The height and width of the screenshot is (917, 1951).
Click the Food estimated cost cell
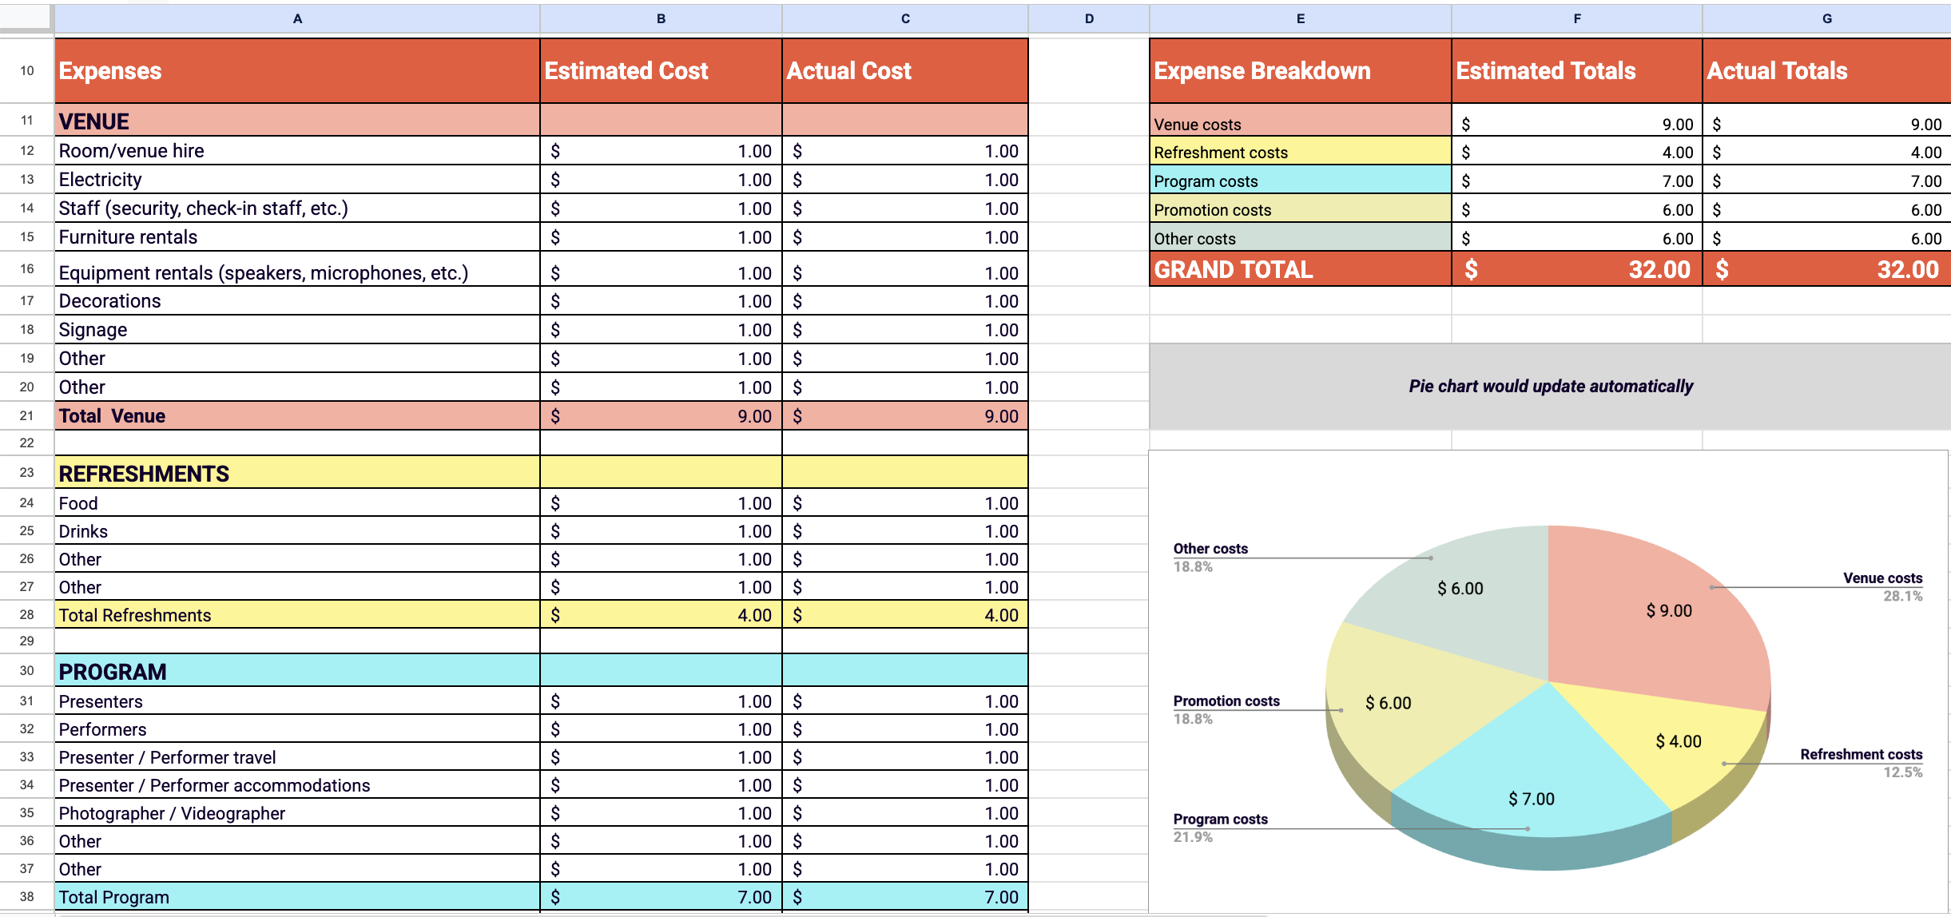click(x=661, y=503)
